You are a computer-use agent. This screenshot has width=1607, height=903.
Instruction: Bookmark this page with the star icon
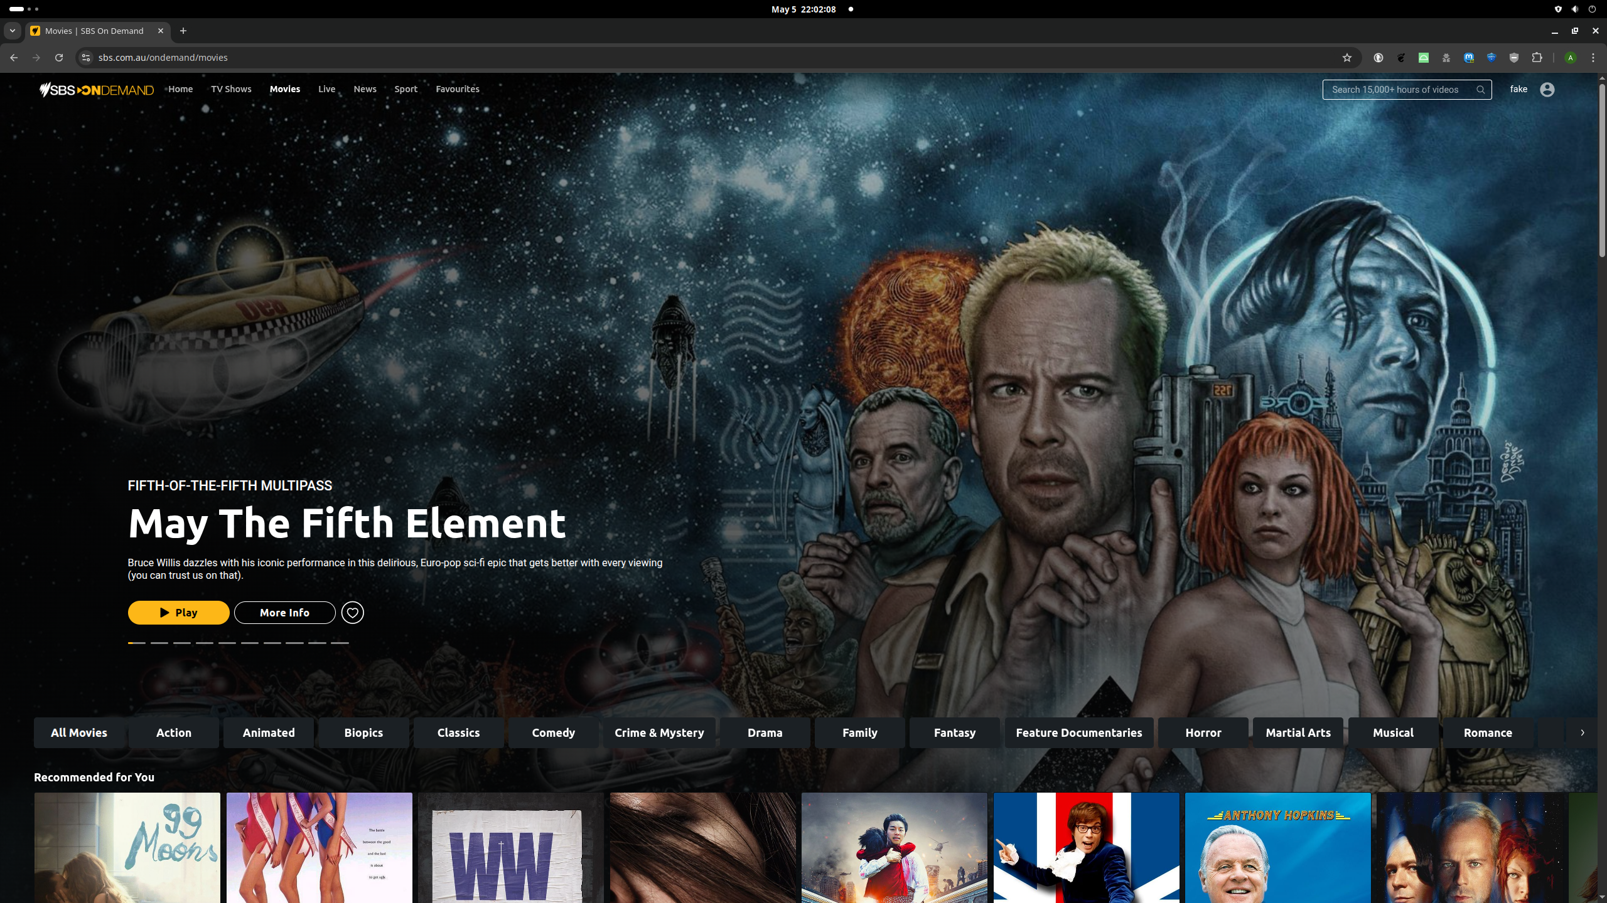1346,57
